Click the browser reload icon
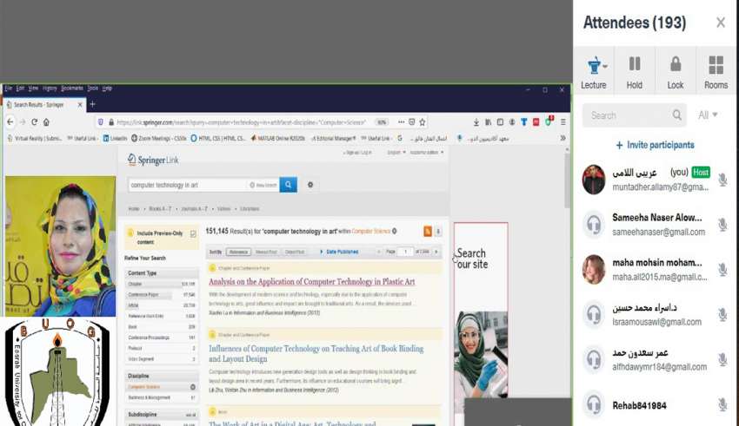 [x=35, y=122]
